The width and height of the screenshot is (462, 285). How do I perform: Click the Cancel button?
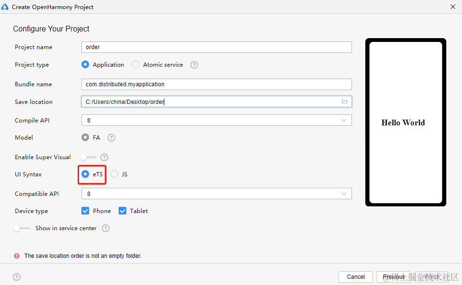coord(356,277)
